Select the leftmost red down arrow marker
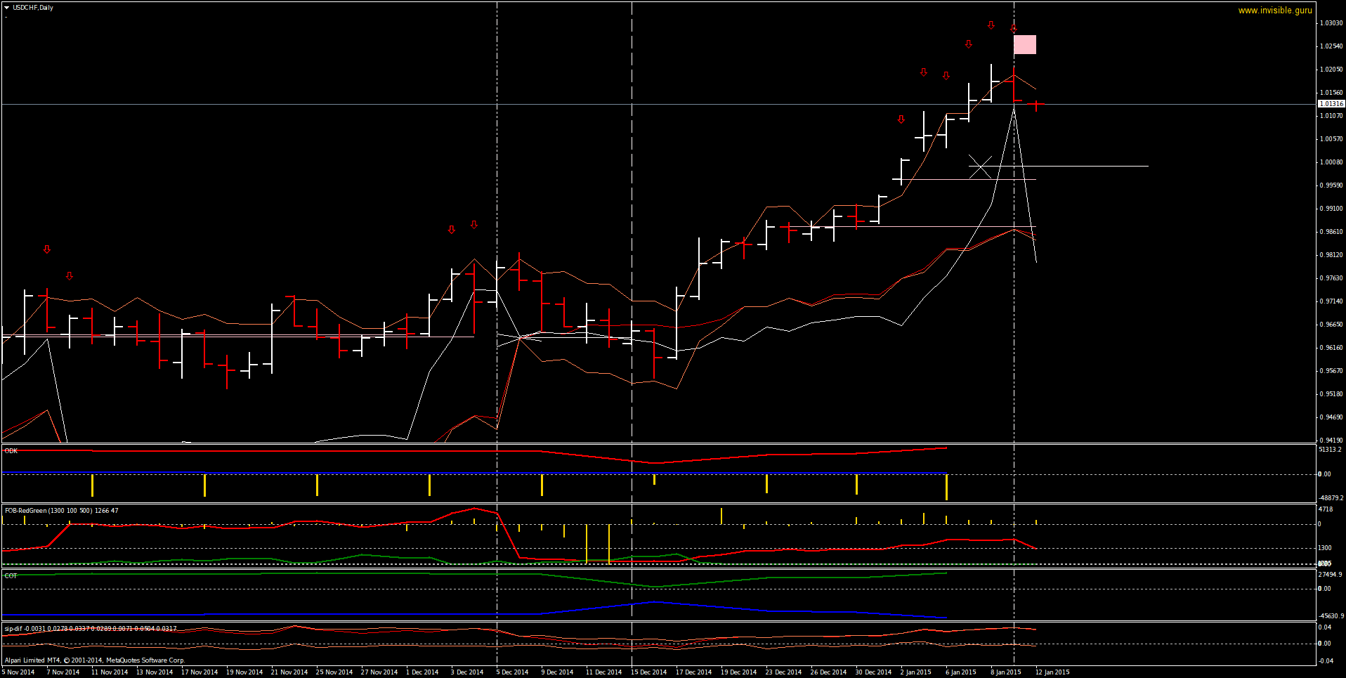The height and width of the screenshot is (678, 1346). (x=47, y=249)
